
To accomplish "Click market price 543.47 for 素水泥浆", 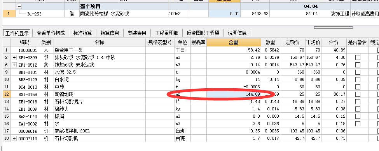I will pos(313,65).
